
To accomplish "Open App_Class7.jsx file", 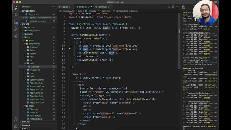I will (36, 90).
